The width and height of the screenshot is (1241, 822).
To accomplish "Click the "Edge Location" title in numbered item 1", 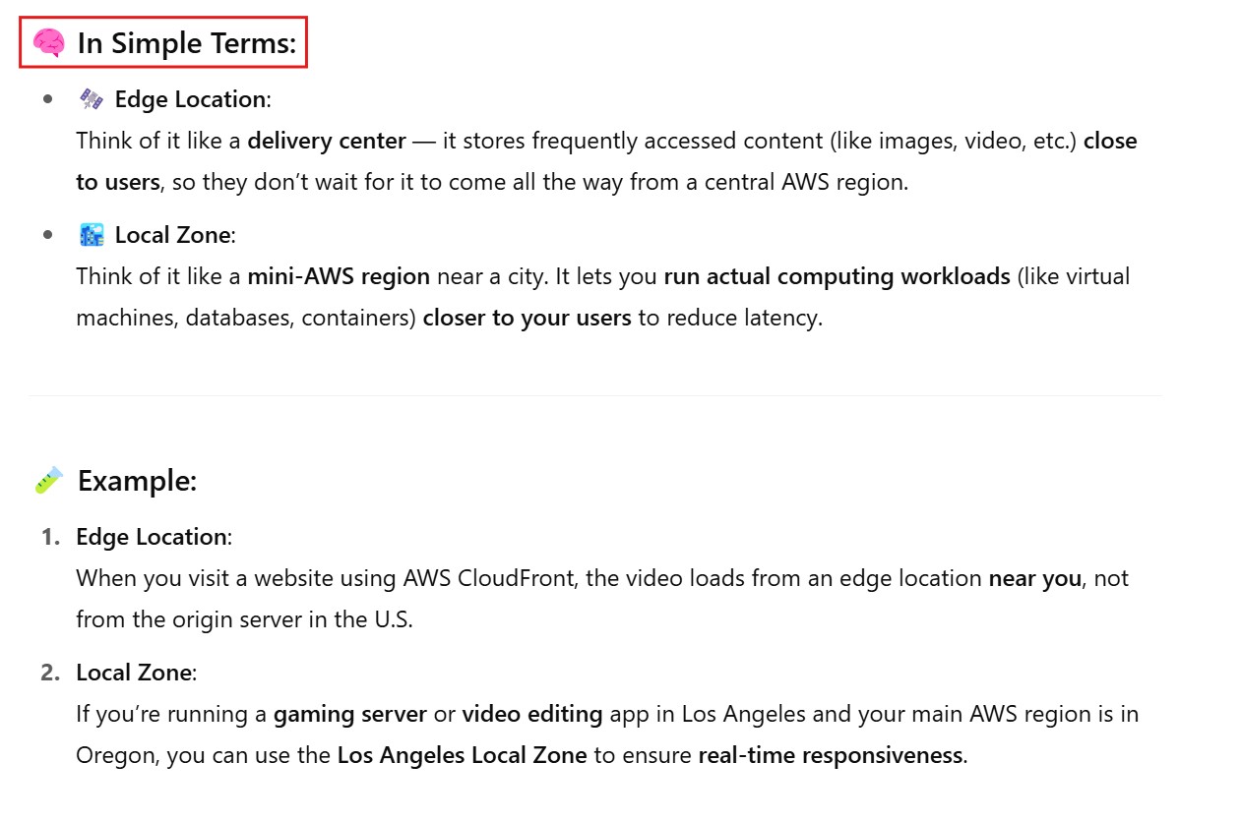I will pyautogui.click(x=152, y=537).
